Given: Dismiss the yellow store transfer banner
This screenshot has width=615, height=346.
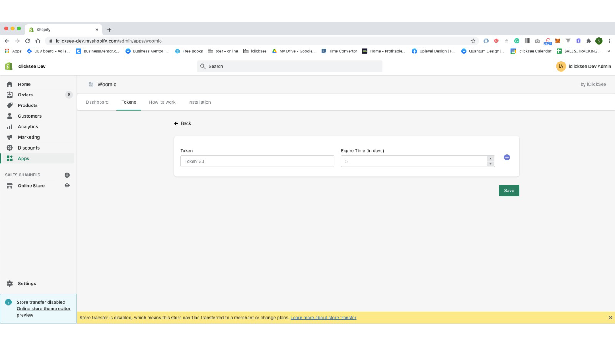Looking at the screenshot, I should [x=610, y=318].
